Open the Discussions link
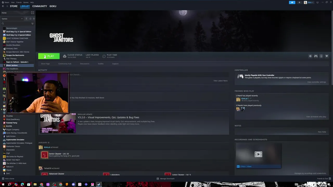The width and height of the screenshot is (333, 187). pyautogui.click(x=85, y=64)
